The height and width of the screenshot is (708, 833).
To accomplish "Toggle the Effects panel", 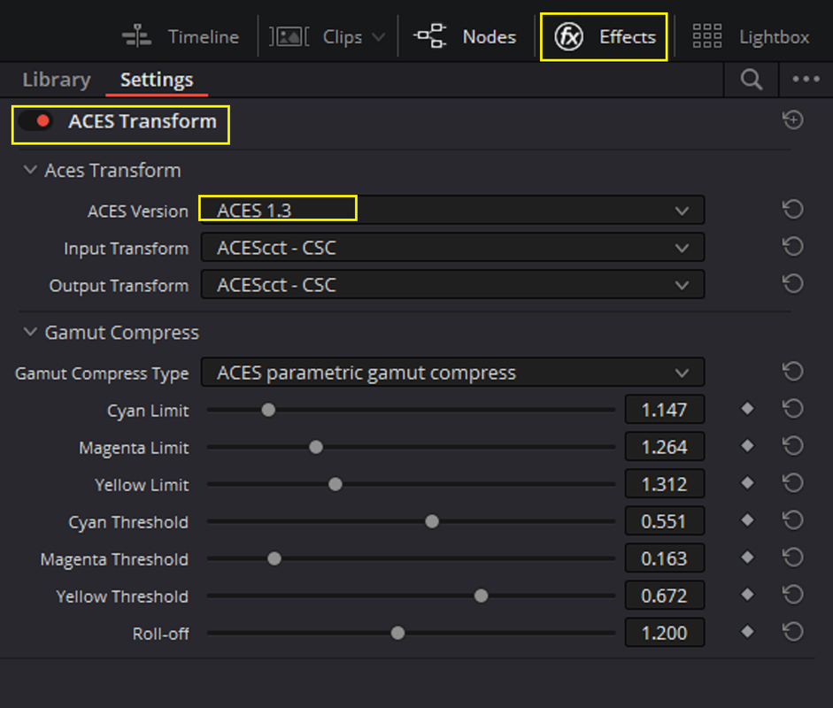I will click(x=604, y=36).
